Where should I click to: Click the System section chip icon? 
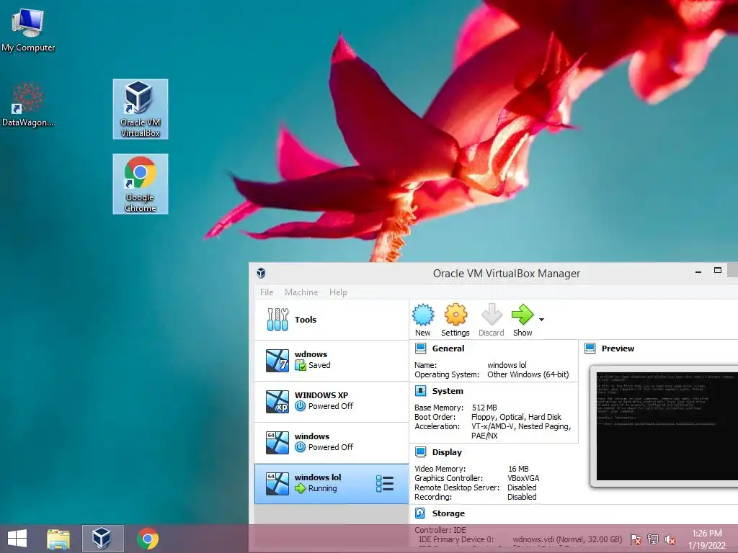(x=420, y=391)
